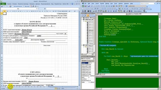The width and height of the screenshot is (161, 90).
Task: Open the Other Utilities dropdown
Action: coord(138,11)
